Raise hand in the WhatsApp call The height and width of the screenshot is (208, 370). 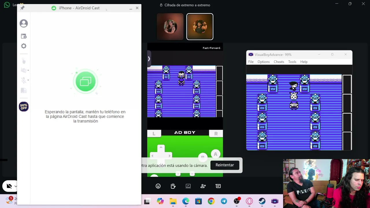(x=173, y=186)
